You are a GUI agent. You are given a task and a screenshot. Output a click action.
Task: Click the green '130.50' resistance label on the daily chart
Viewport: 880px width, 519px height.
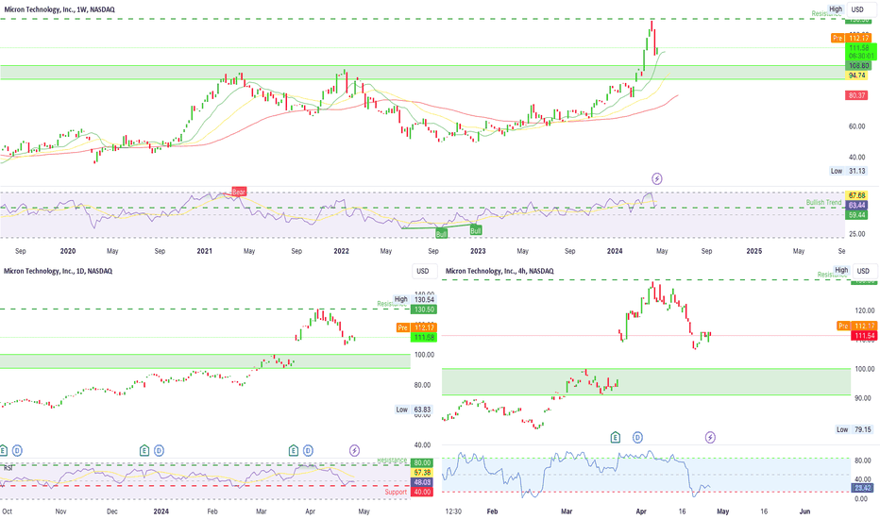424,310
